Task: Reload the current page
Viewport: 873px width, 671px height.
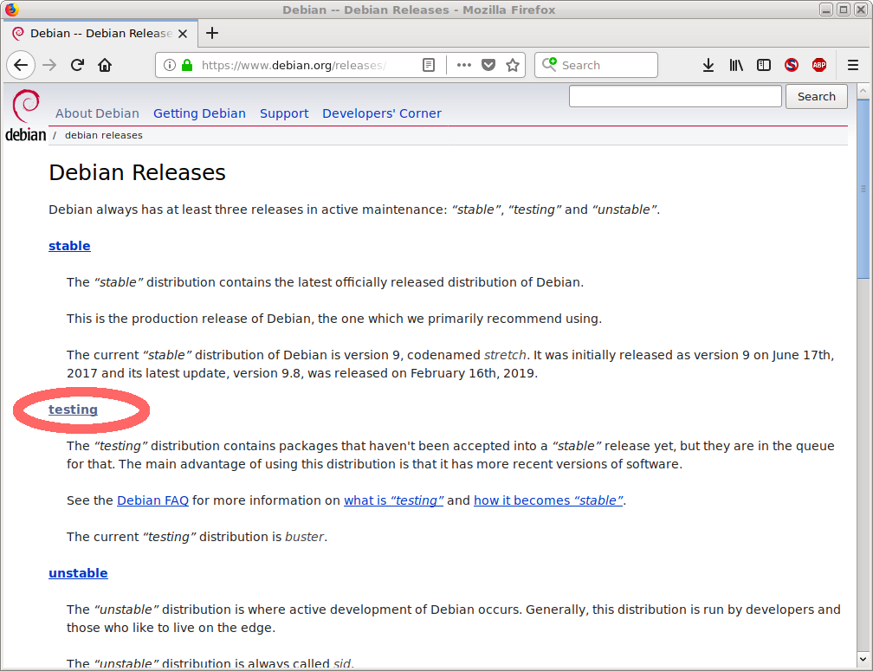Action: click(77, 65)
